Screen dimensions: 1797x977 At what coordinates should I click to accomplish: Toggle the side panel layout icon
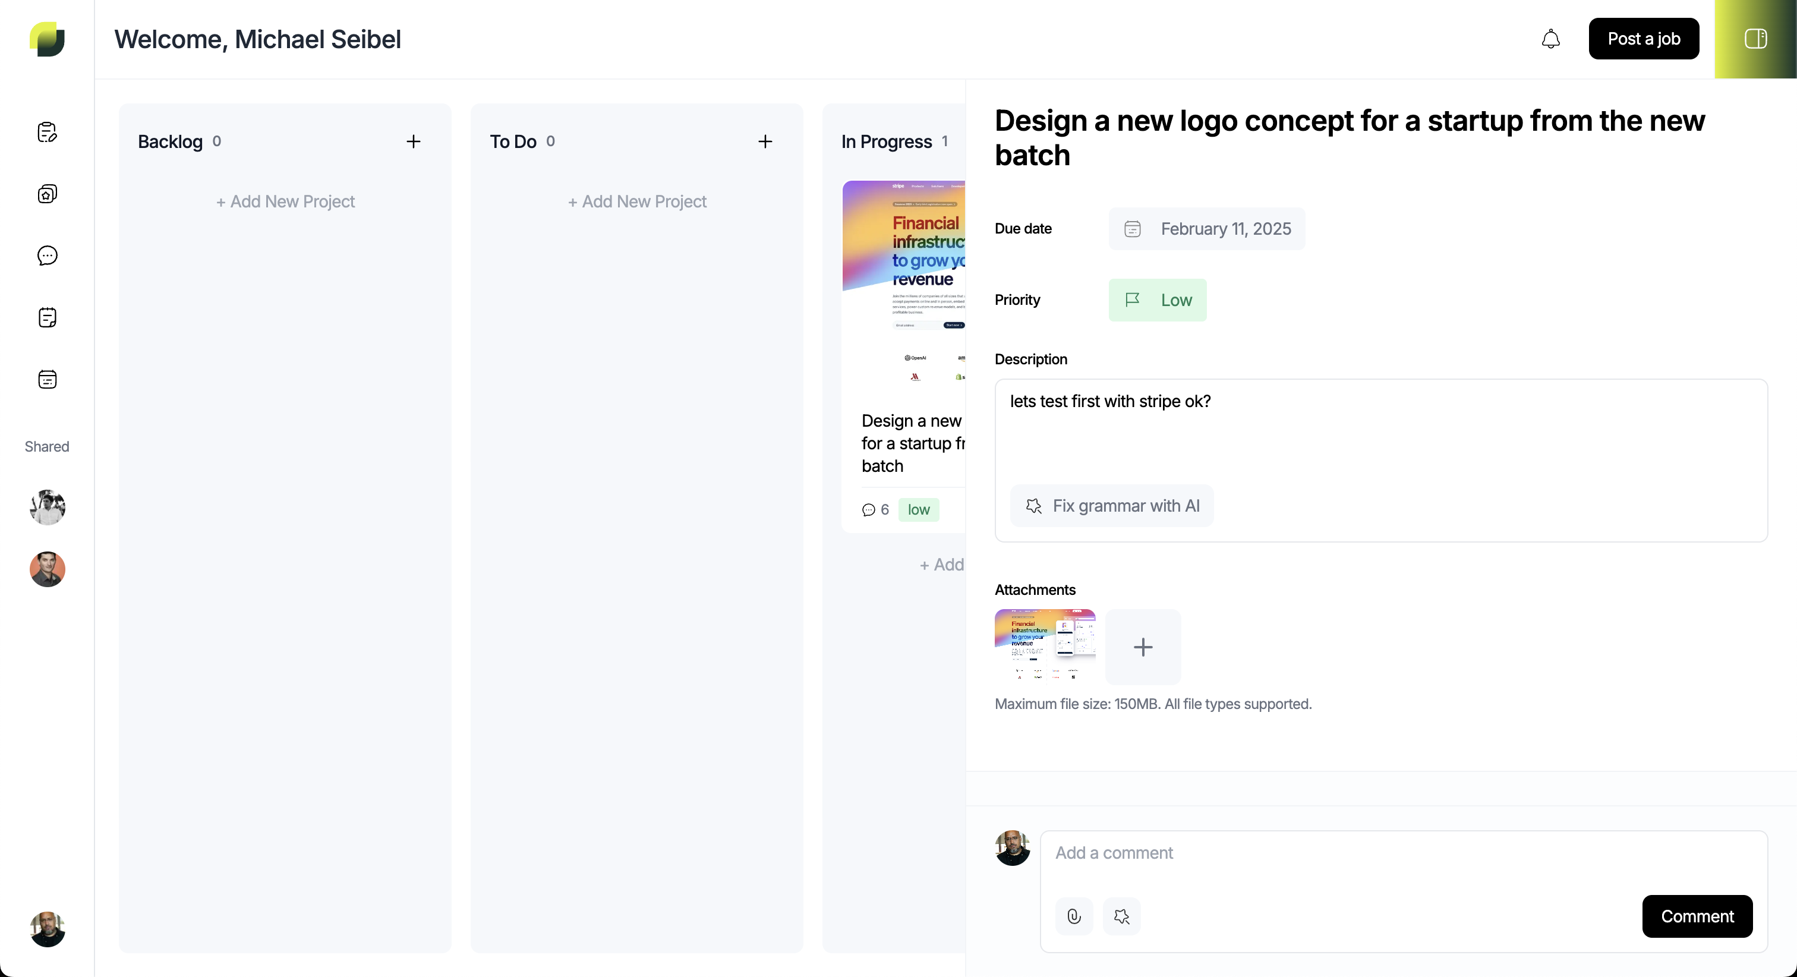[1755, 39]
